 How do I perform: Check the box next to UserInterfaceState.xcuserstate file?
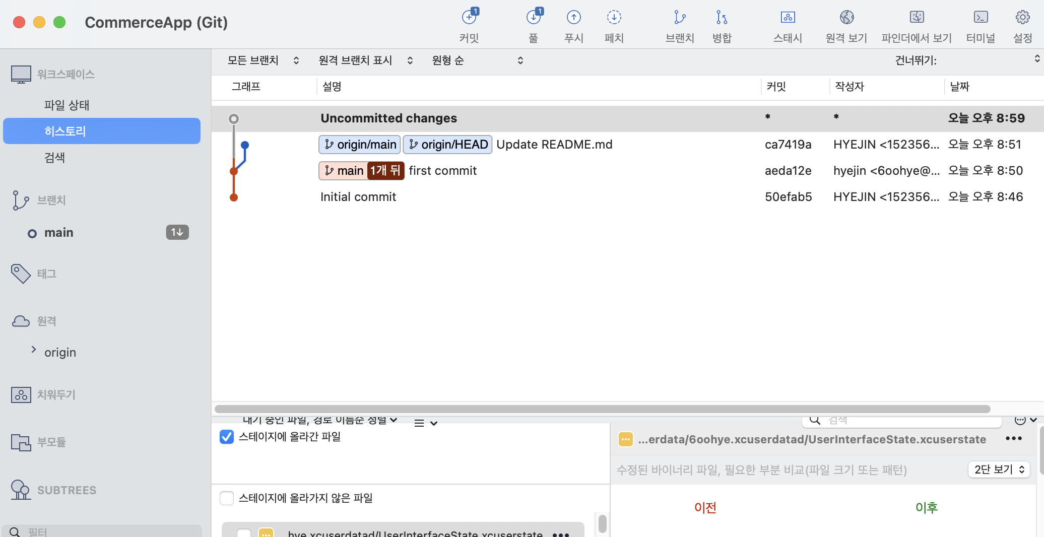point(244,534)
